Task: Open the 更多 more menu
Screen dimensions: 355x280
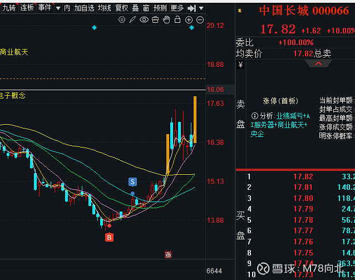Action: click(177, 8)
